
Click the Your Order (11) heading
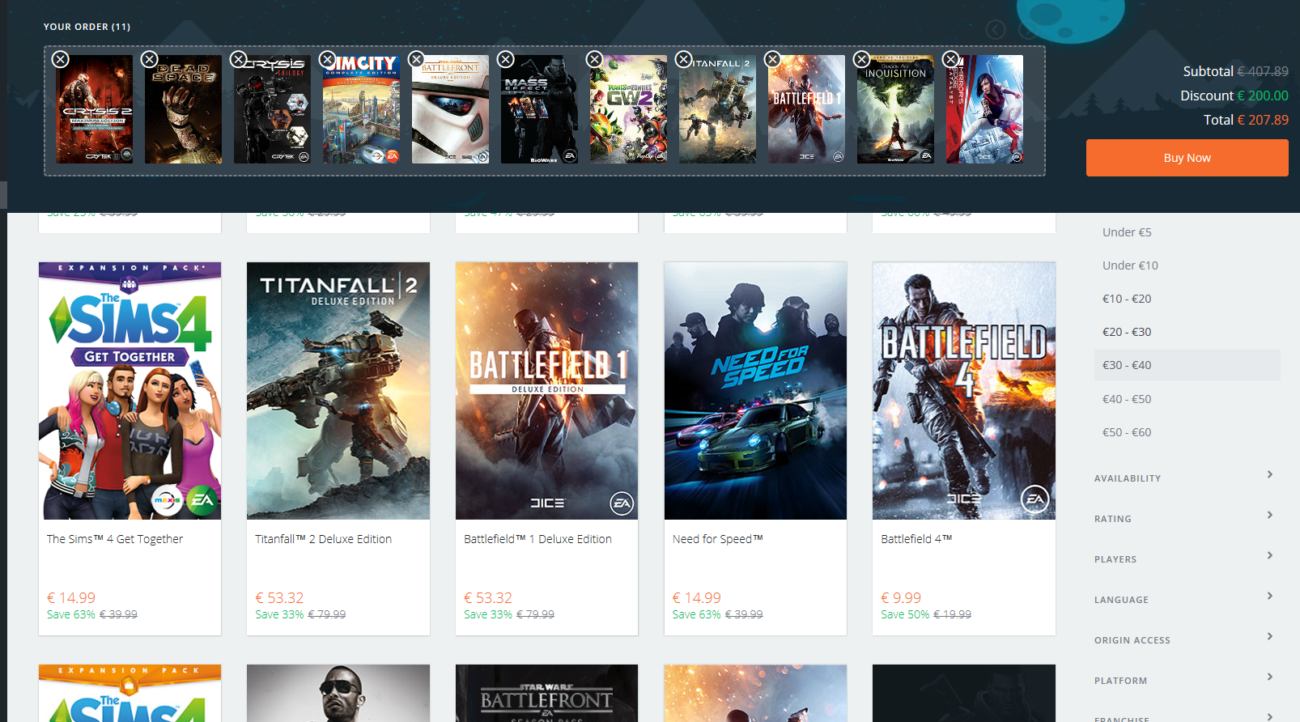(87, 27)
